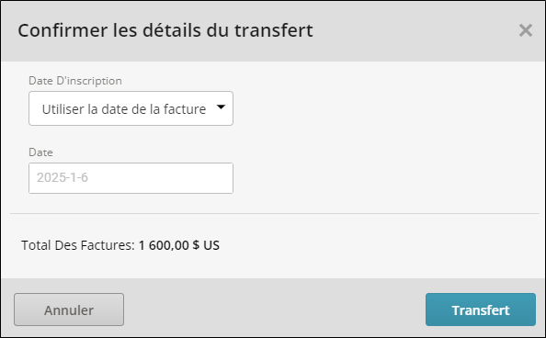Click the 'Date' field label

40,152
